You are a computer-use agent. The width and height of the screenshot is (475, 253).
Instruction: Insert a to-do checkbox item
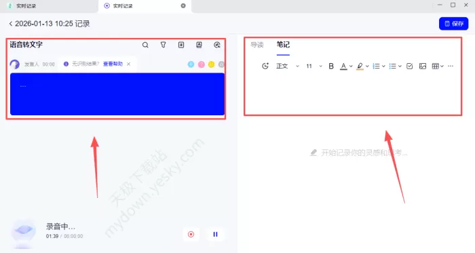tap(410, 66)
